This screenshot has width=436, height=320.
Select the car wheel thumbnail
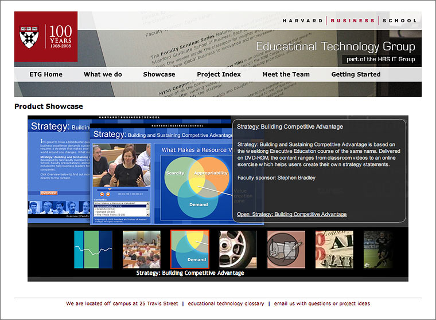(238, 250)
